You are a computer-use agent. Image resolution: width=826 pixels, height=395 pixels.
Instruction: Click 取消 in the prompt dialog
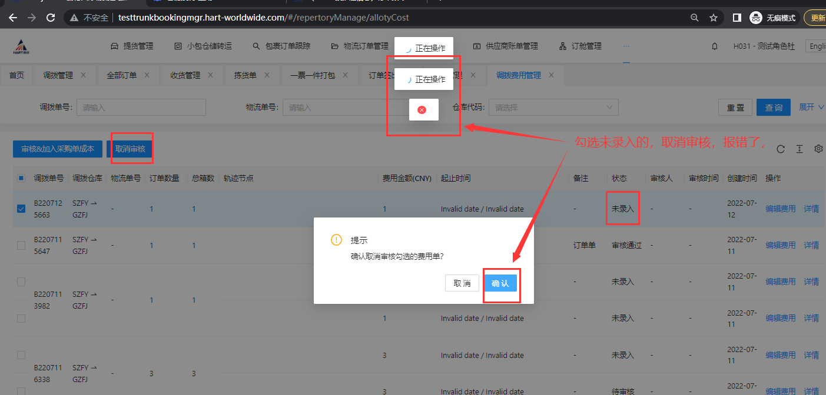coord(462,283)
